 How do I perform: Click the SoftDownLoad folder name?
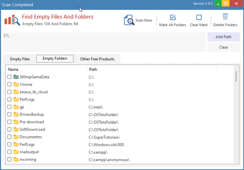pyautogui.click(x=32, y=129)
